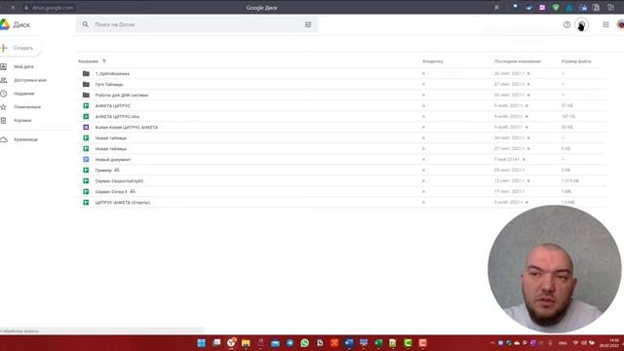Sort by Последнее изменение column header
The height and width of the screenshot is (351, 624).
pyautogui.click(x=518, y=61)
